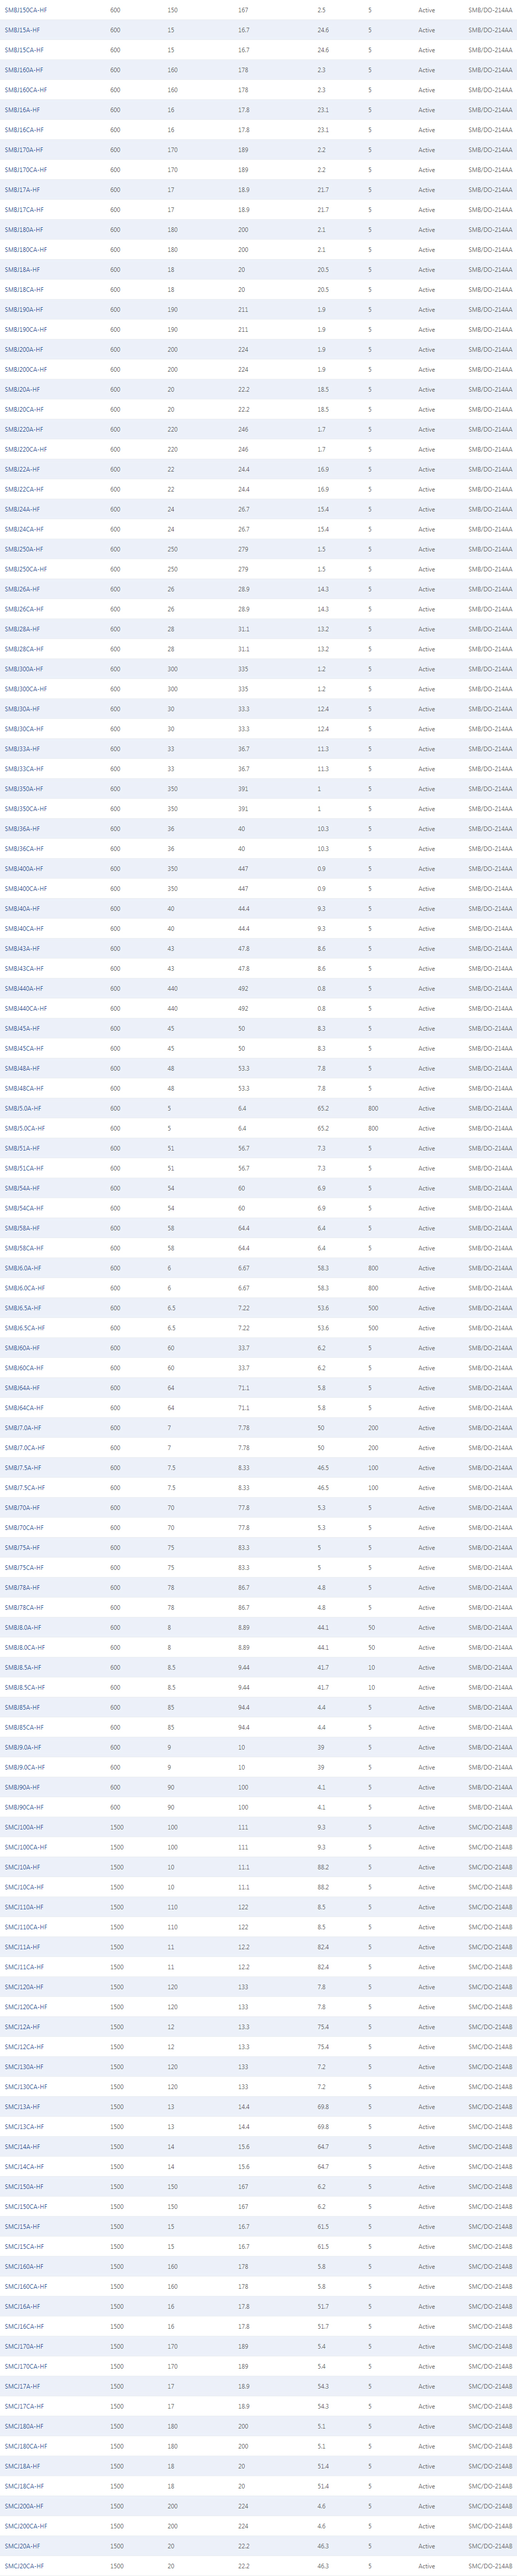
Task: Open the SMBJ180A-HF part link
Action: (24, 230)
